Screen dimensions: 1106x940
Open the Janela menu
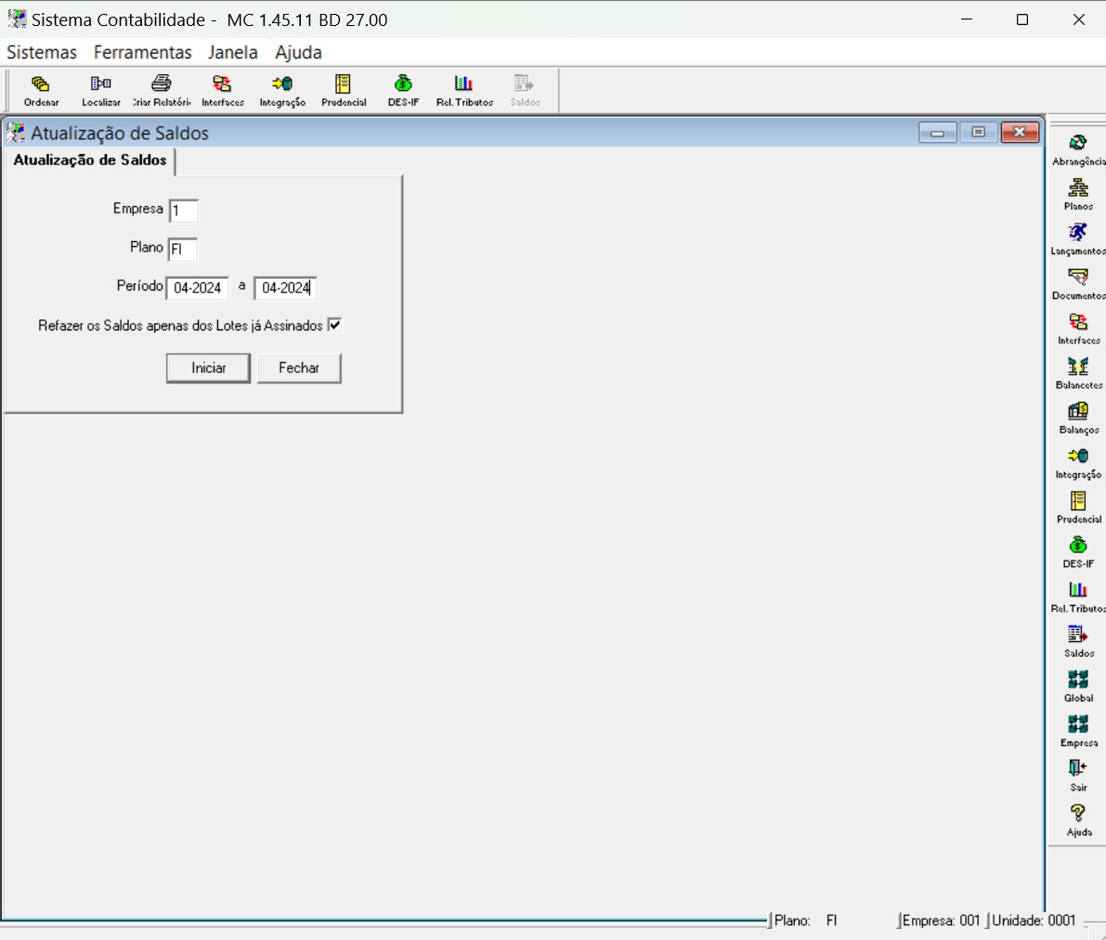[x=233, y=52]
